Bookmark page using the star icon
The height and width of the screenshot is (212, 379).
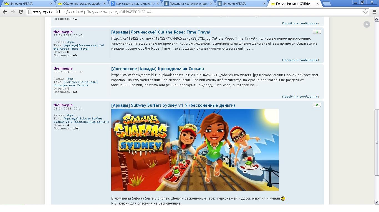point(365,12)
